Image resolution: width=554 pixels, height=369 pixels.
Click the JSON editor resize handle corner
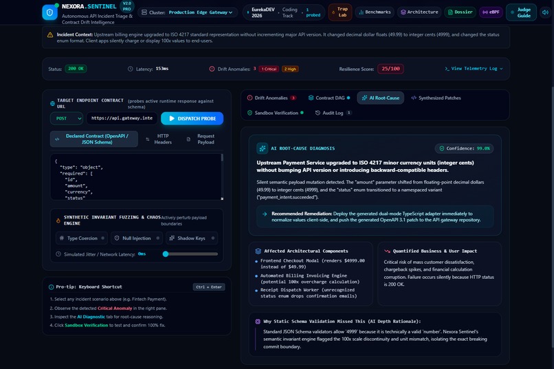(222, 199)
